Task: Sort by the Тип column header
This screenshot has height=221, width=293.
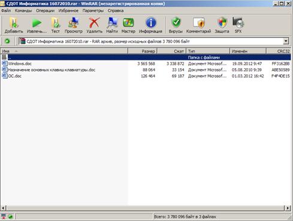Action: pyautogui.click(x=208, y=51)
